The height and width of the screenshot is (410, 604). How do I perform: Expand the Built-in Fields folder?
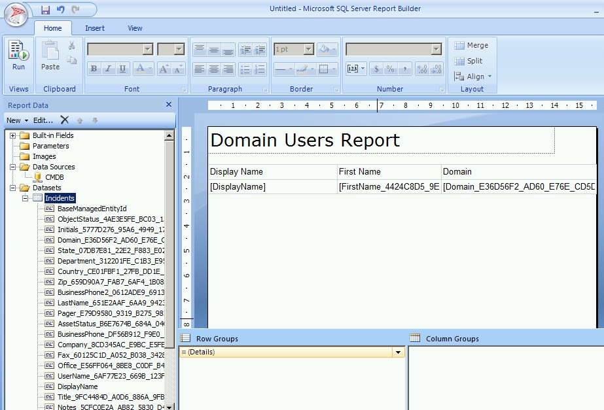point(12,136)
